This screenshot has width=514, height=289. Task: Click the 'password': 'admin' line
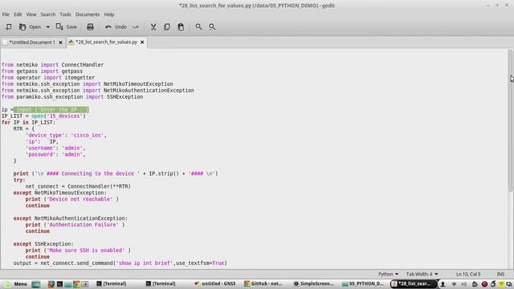coord(55,154)
